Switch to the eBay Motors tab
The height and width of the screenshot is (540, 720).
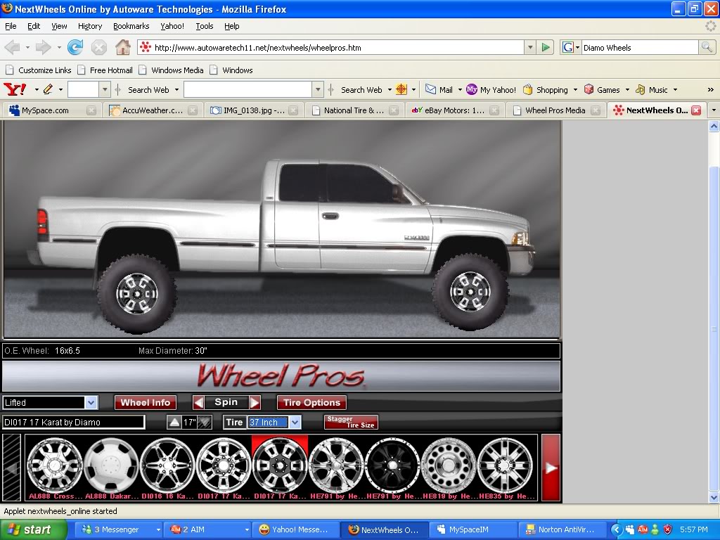pyautogui.click(x=450, y=110)
